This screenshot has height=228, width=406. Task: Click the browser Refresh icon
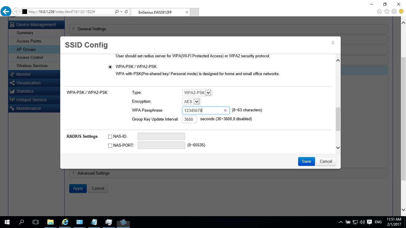[126, 12]
